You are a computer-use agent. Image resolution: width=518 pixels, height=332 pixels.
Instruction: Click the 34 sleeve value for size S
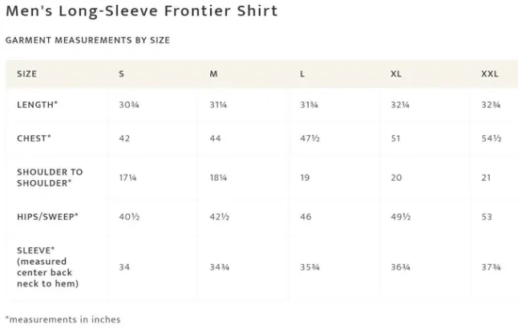coord(124,267)
